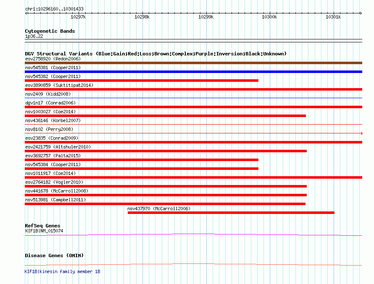
Task: Open the KIF1B|NM_015074 RefSeq gene label
Action: (44, 231)
